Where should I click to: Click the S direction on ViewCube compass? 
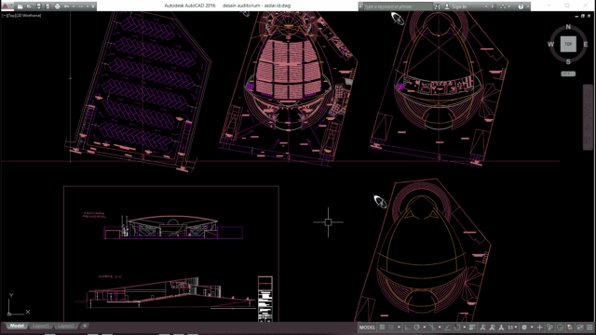coord(568,61)
